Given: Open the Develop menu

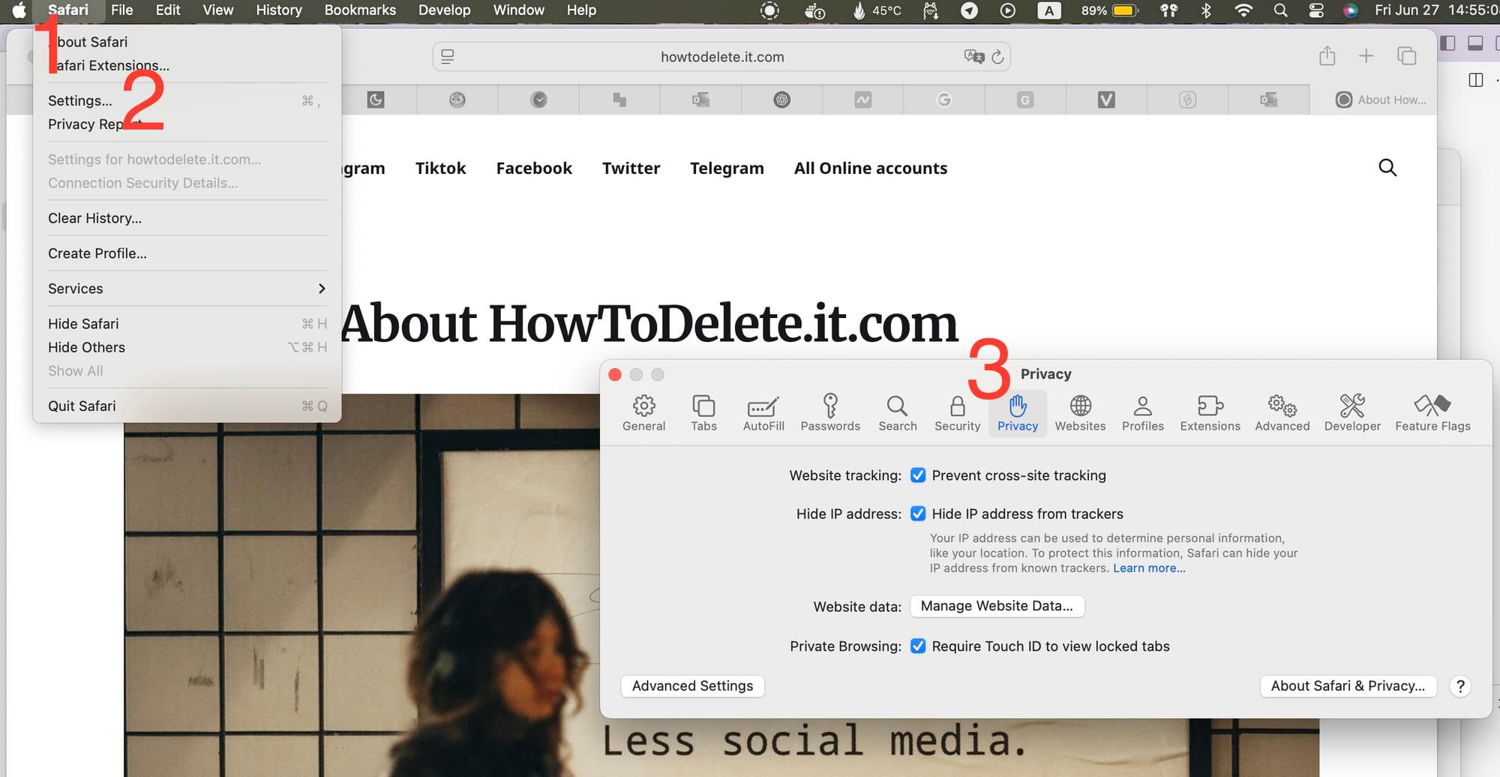Looking at the screenshot, I should [x=444, y=10].
